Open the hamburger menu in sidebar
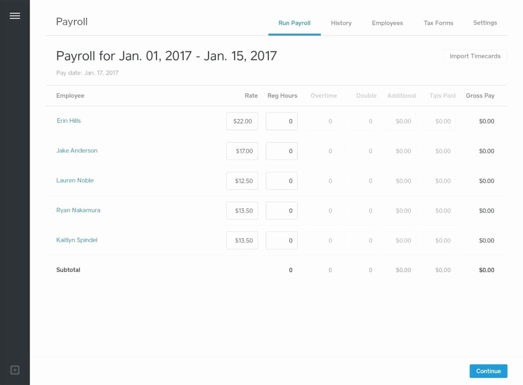 coord(15,16)
